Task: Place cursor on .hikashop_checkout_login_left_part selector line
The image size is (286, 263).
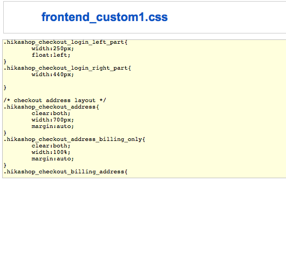Action: coord(65,42)
